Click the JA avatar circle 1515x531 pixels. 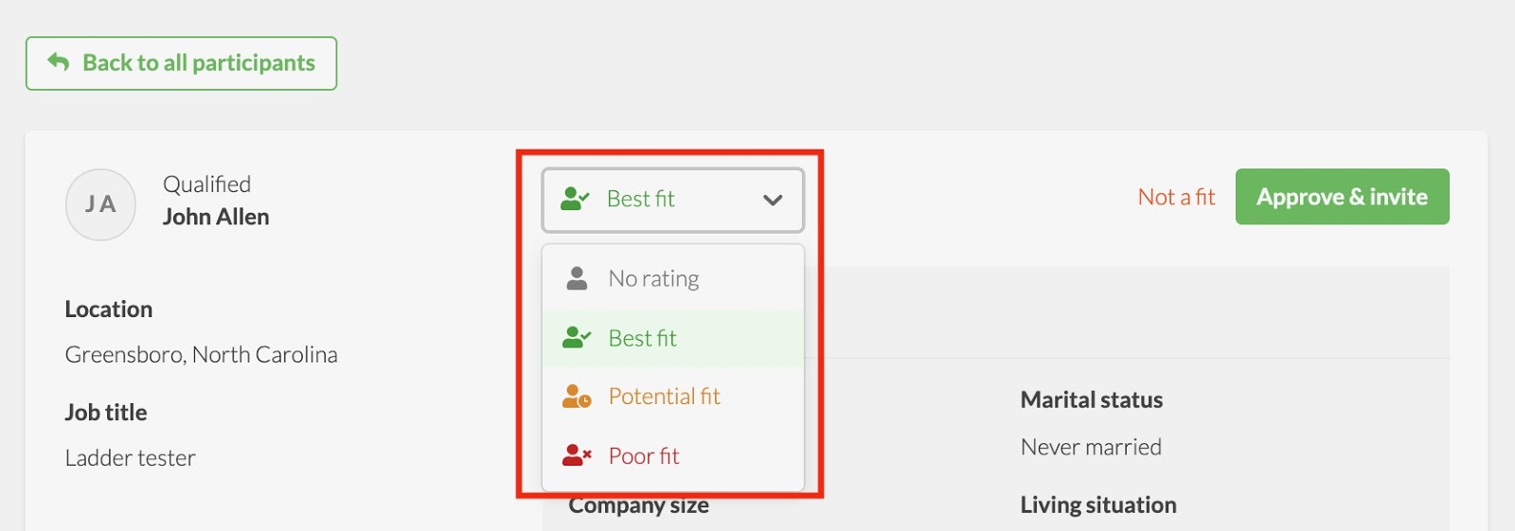(100, 204)
